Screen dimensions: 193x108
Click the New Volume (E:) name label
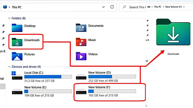tap(35, 87)
